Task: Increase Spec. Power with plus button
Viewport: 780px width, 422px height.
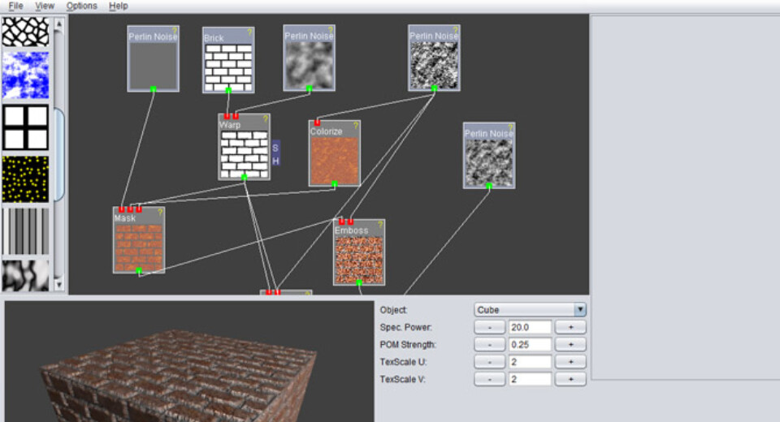Action: tap(571, 327)
